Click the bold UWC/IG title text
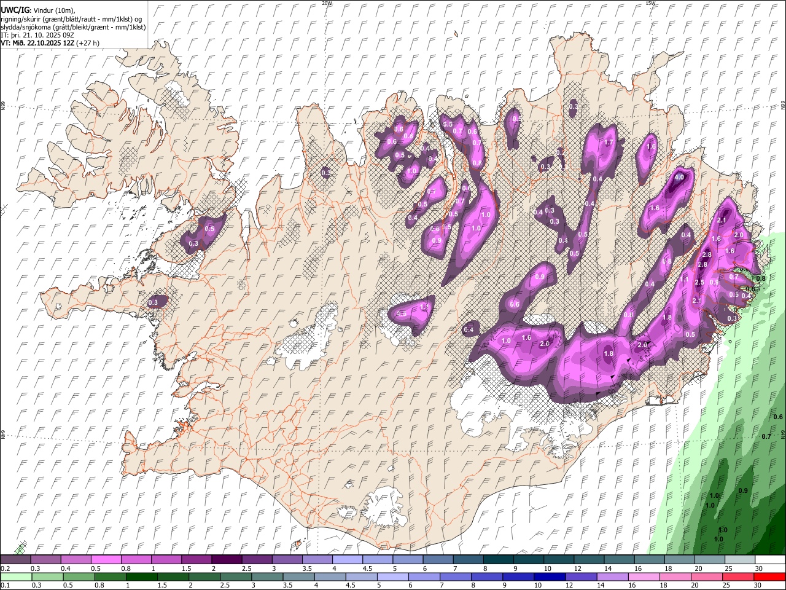The height and width of the screenshot is (590, 786). [15, 10]
